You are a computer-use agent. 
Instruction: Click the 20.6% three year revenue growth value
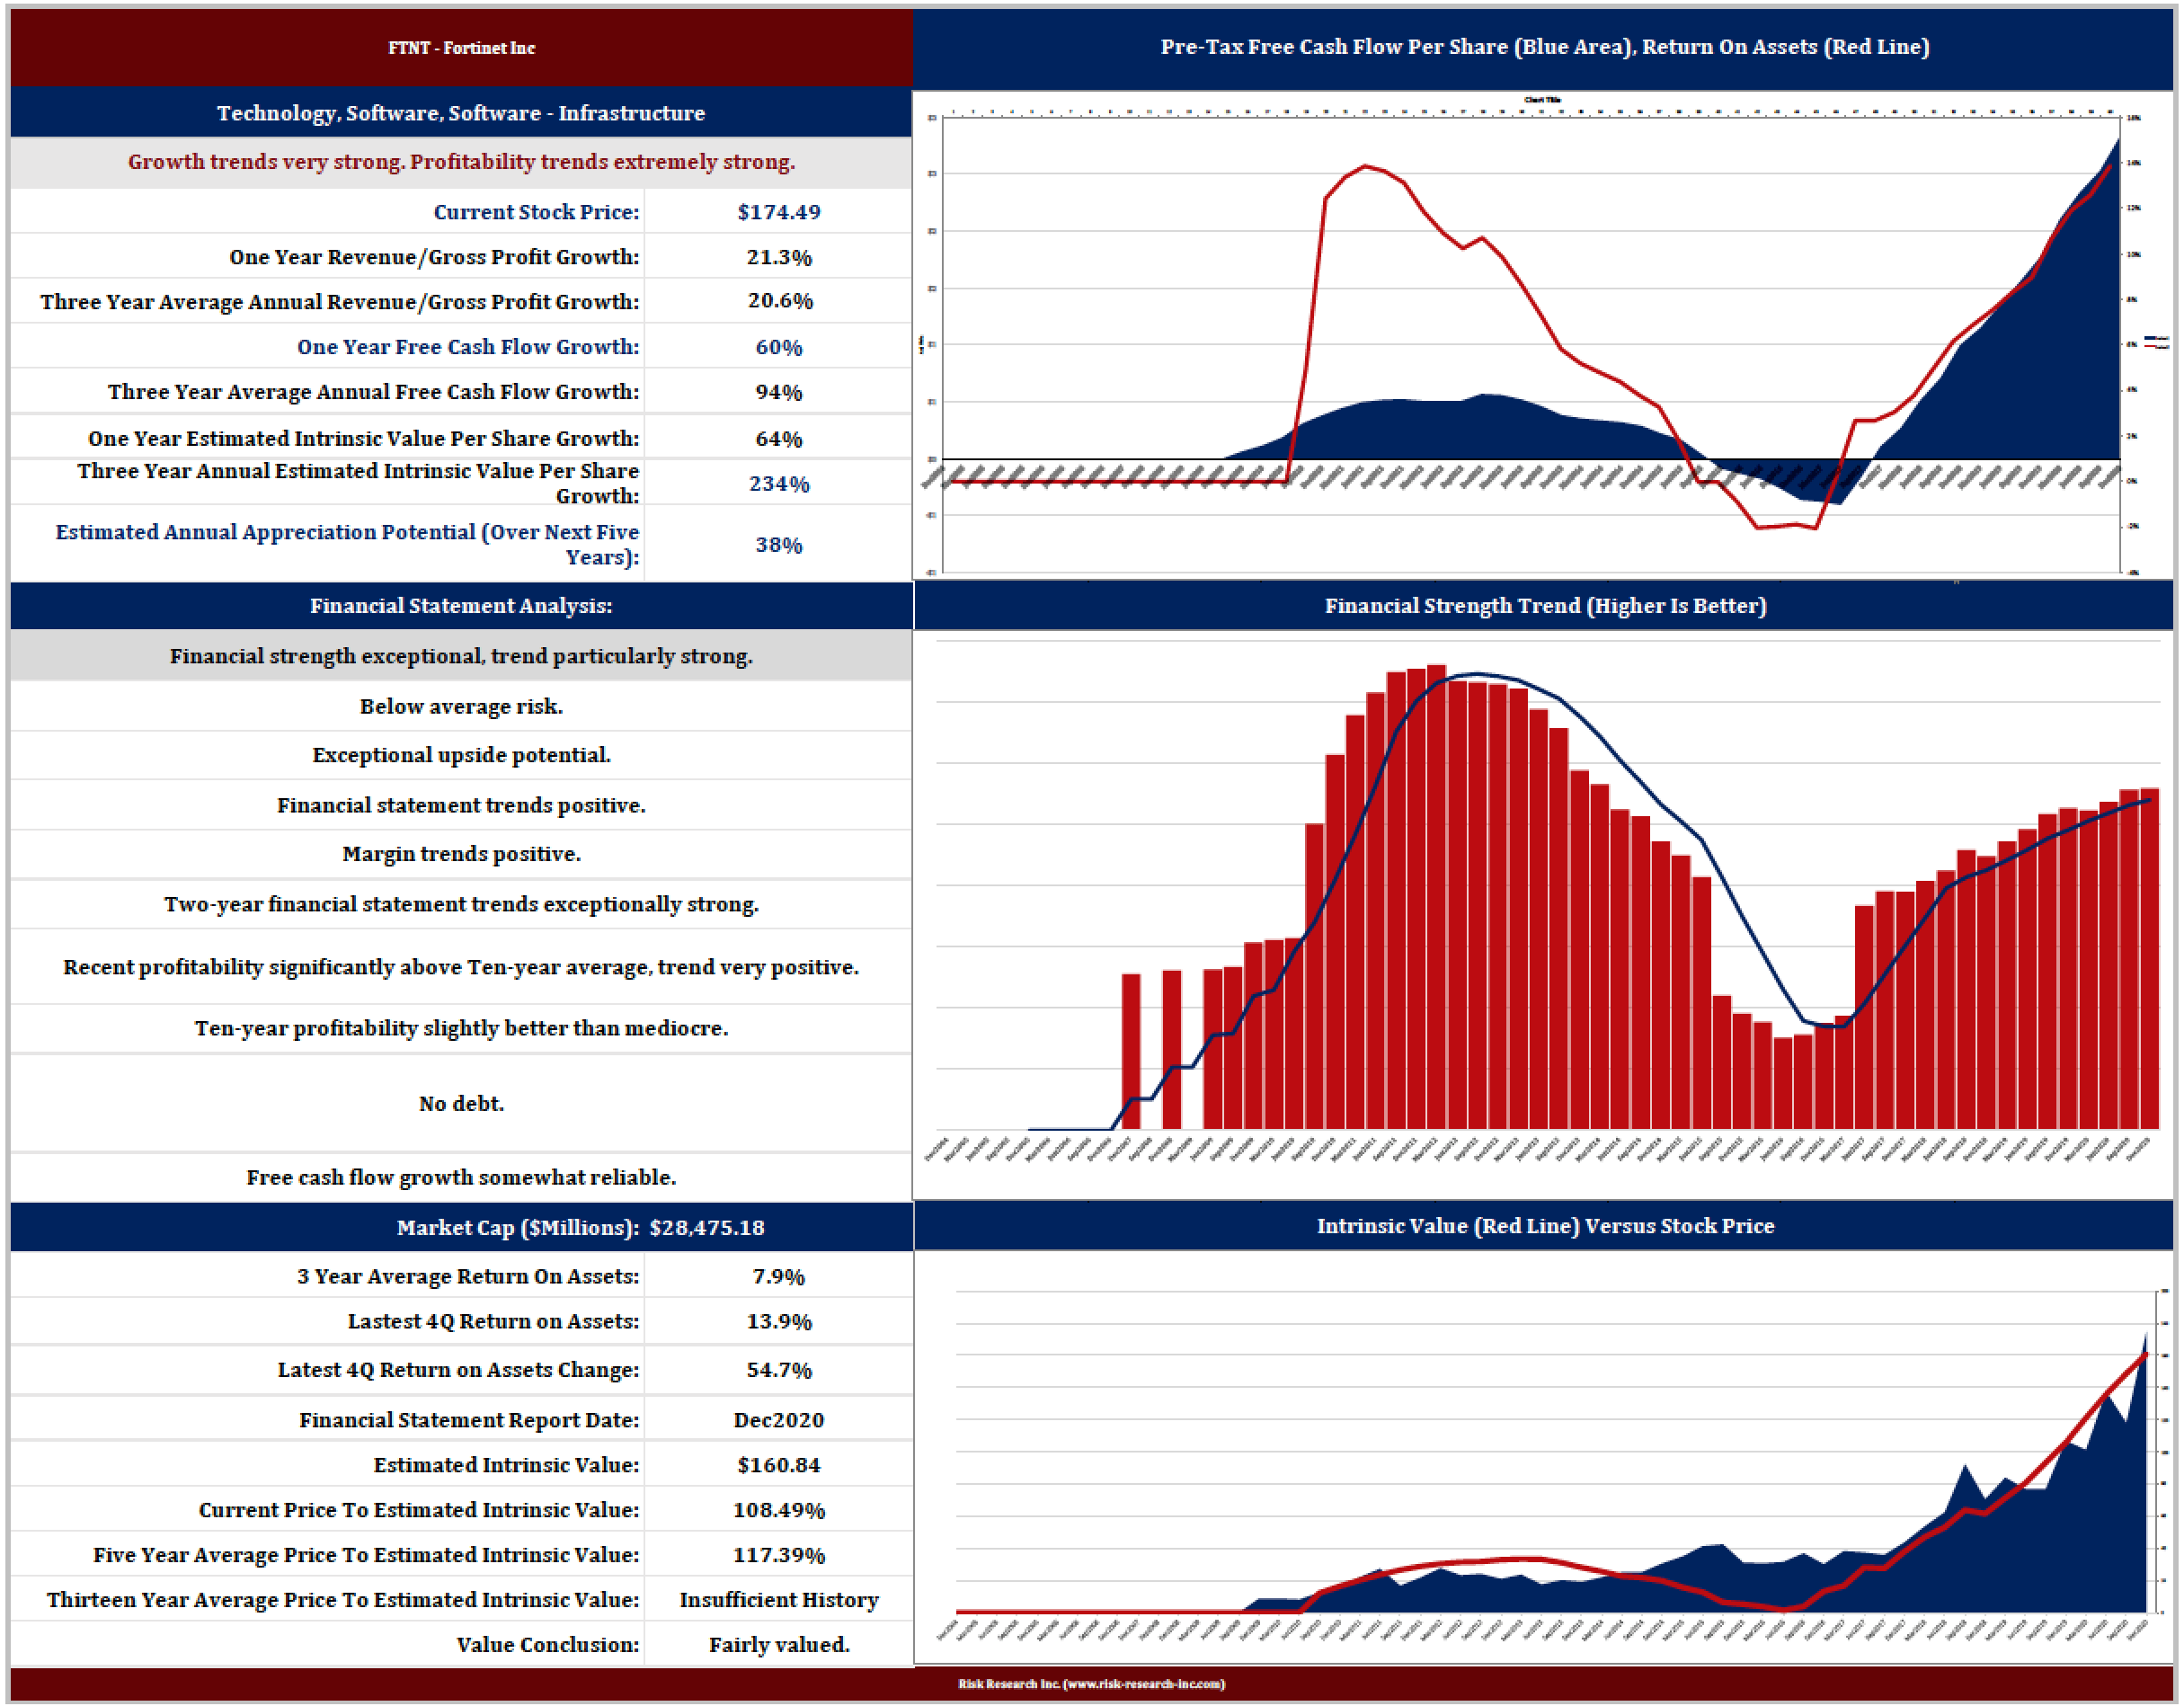(779, 301)
